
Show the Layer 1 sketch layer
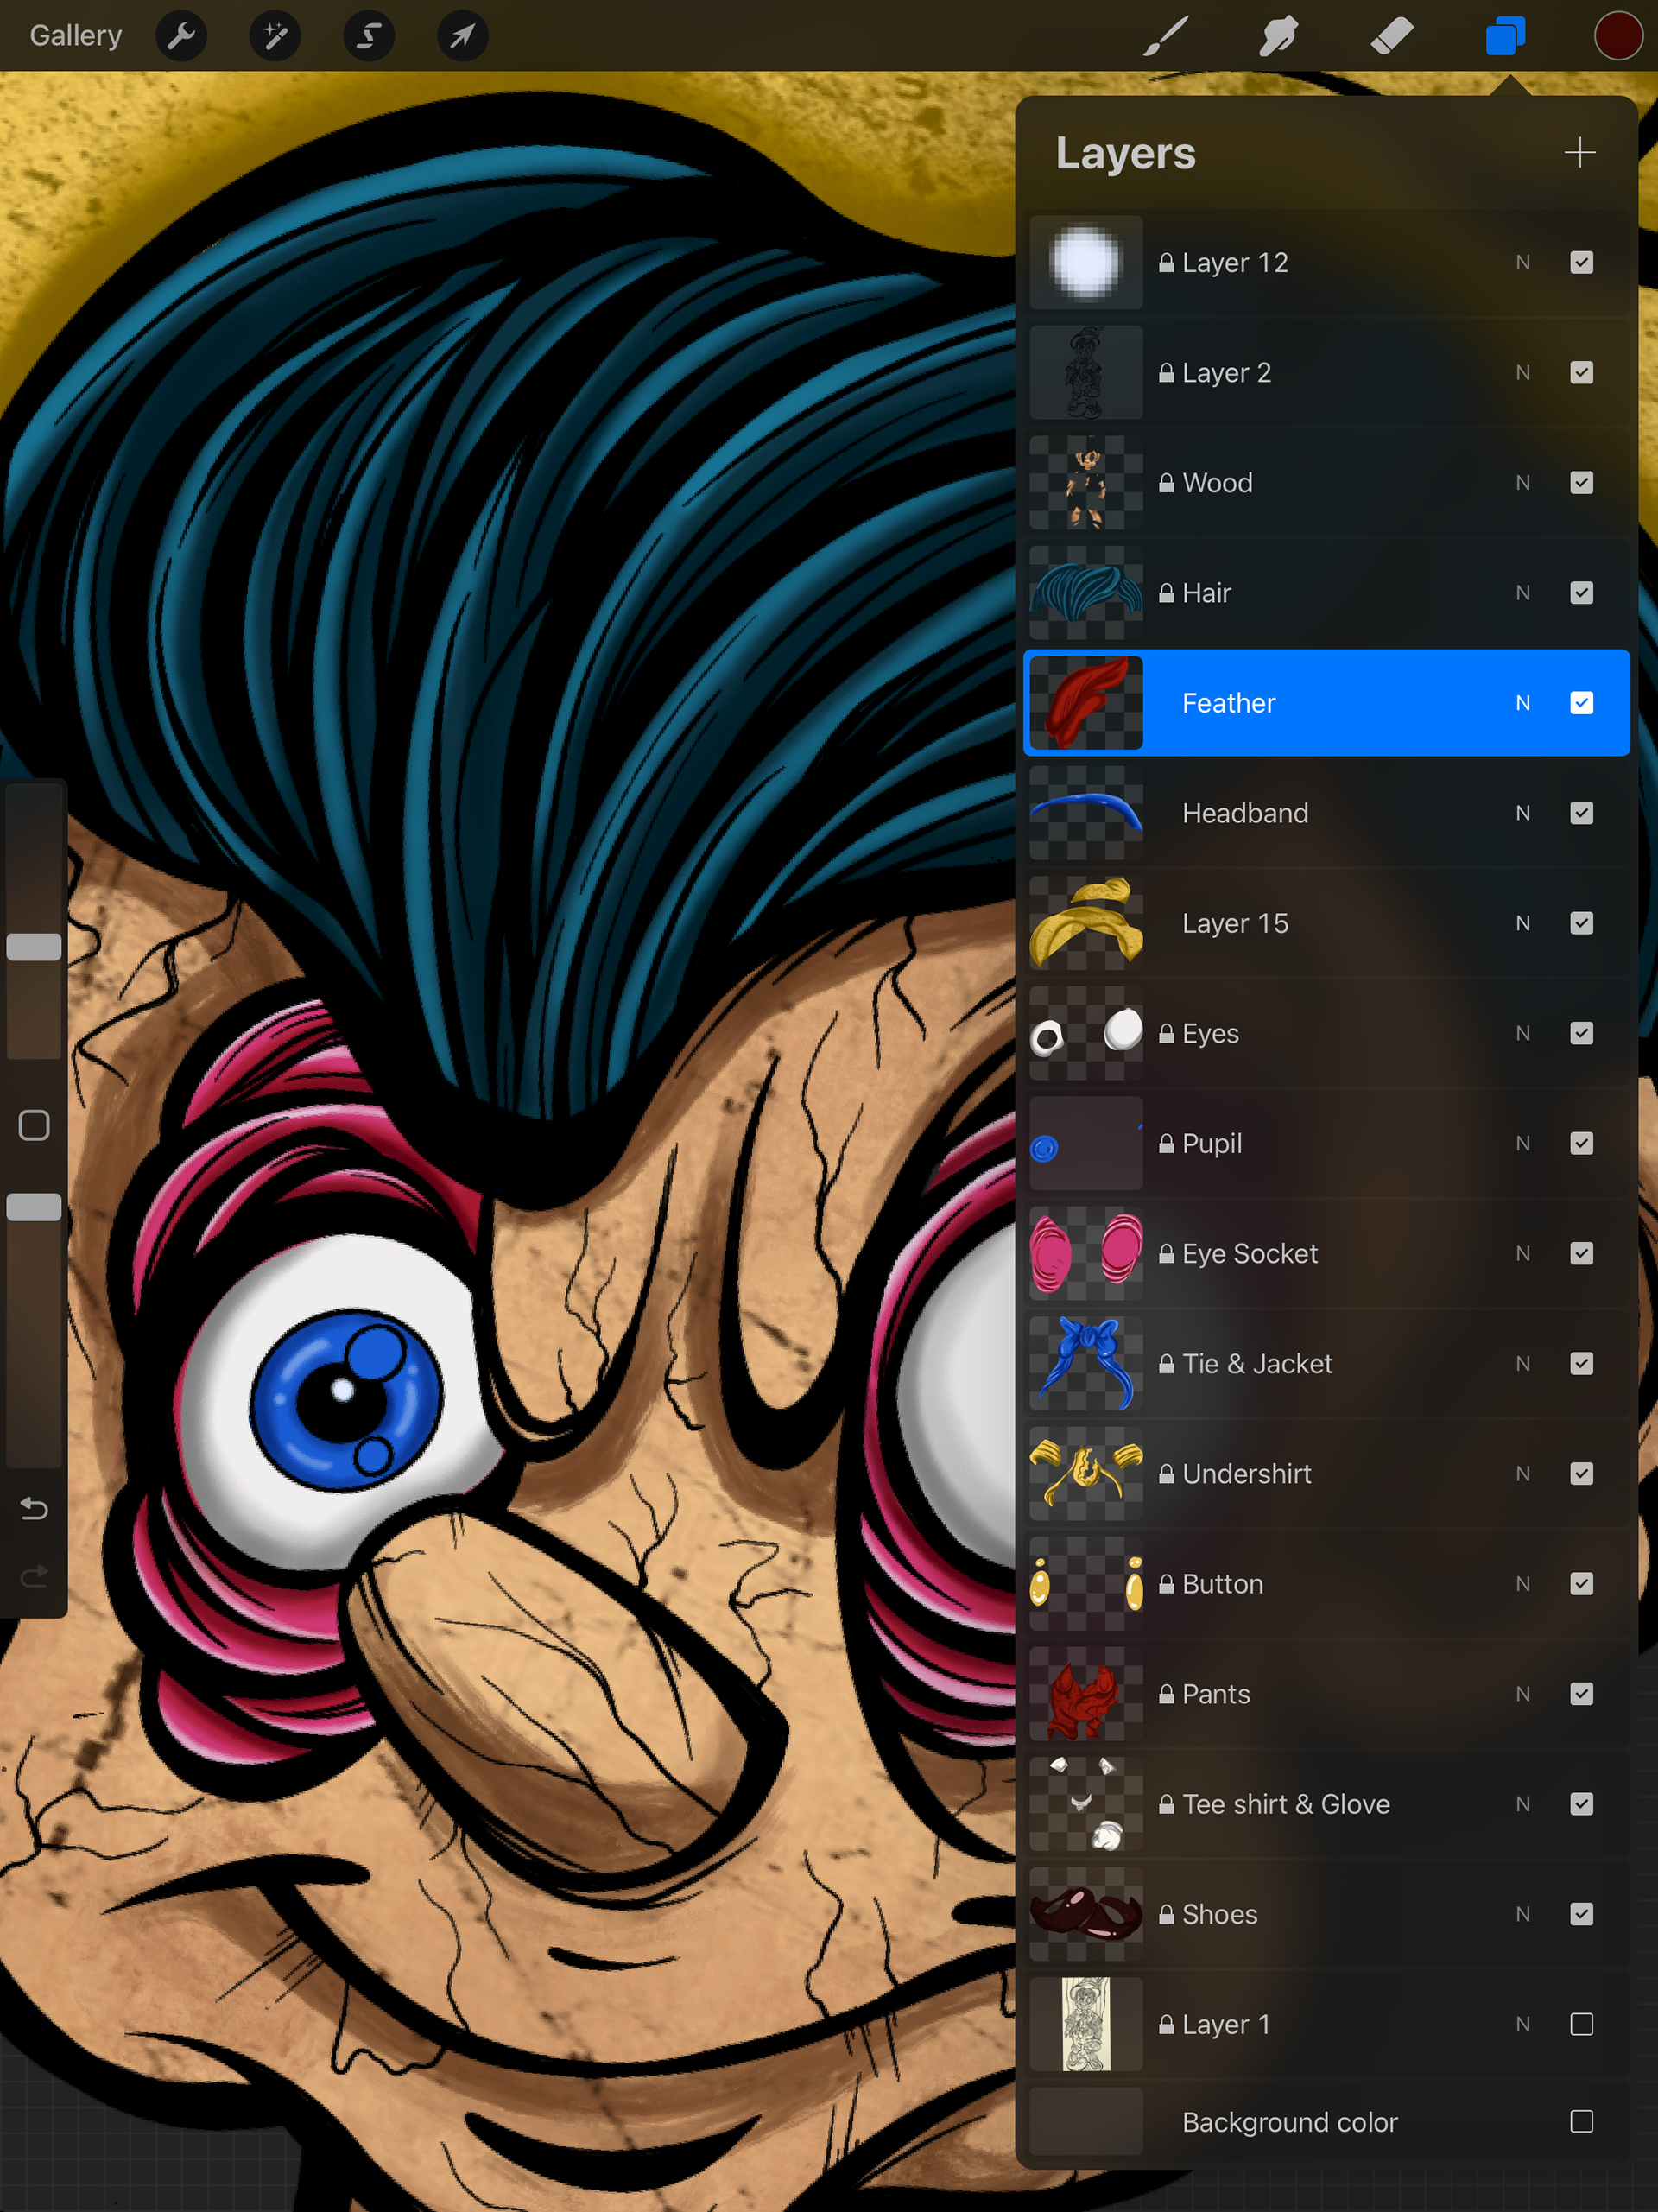click(1581, 2024)
